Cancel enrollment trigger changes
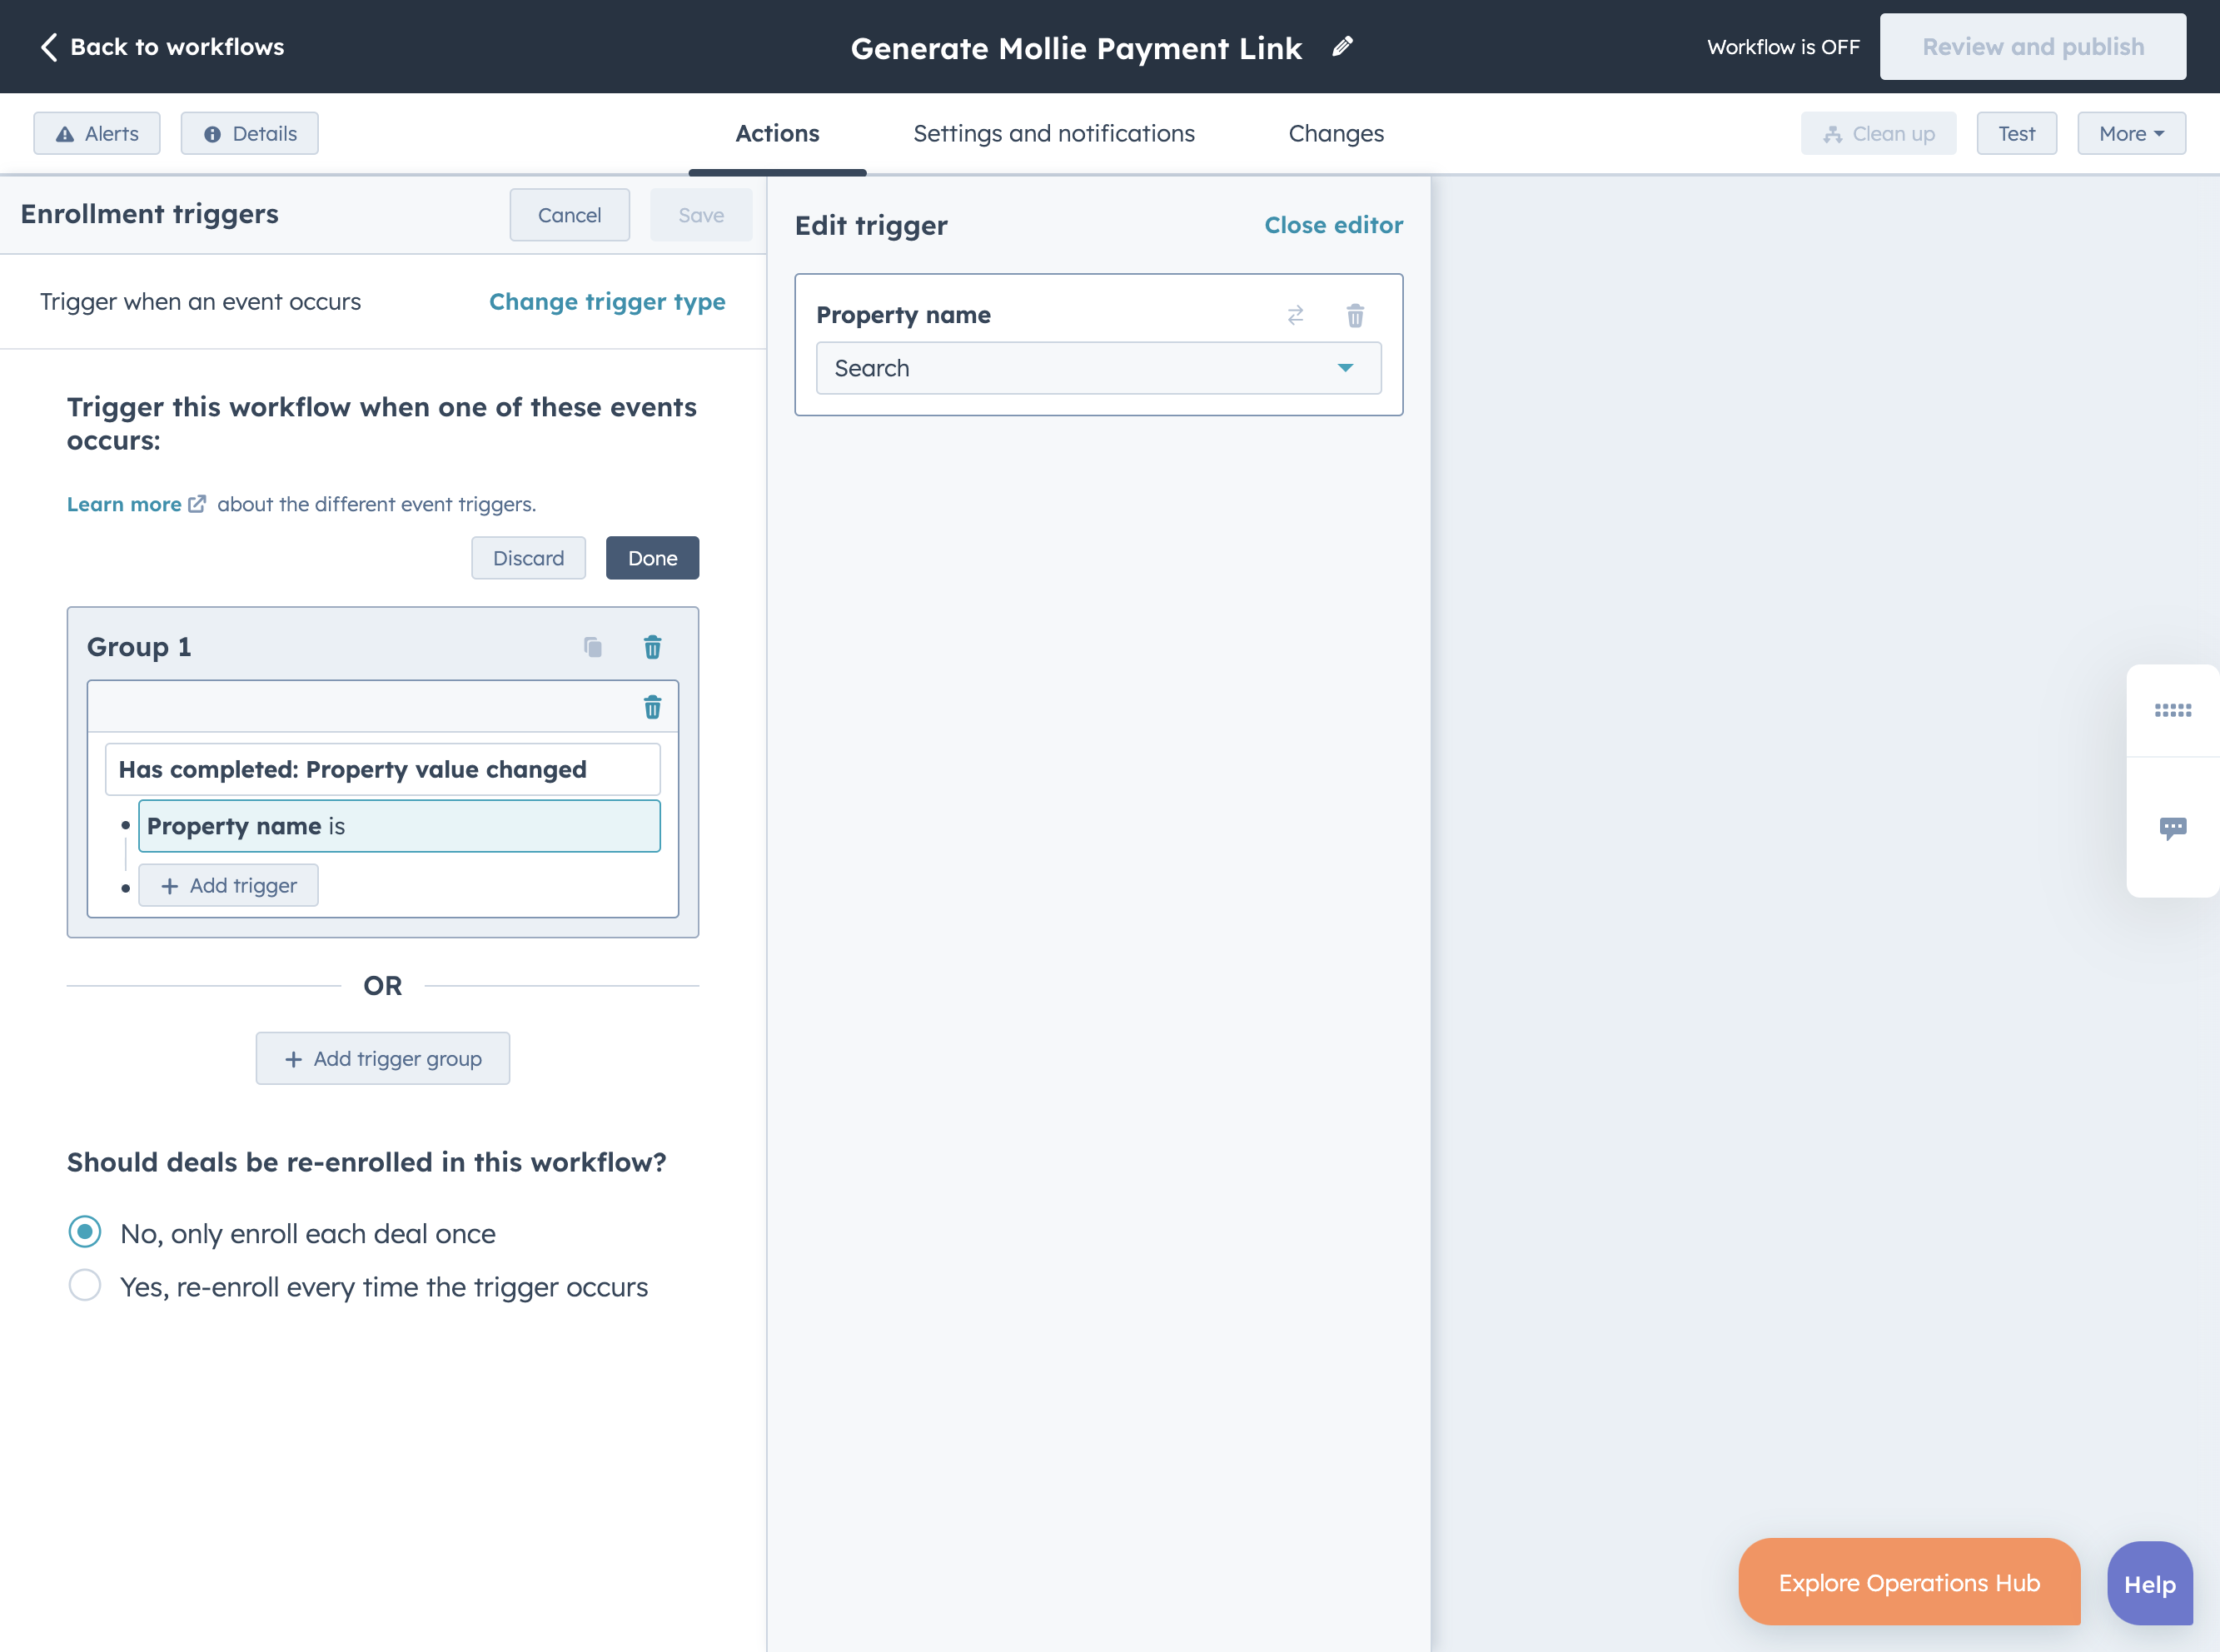This screenshot has height=1652, width=2220. (569, 215)
